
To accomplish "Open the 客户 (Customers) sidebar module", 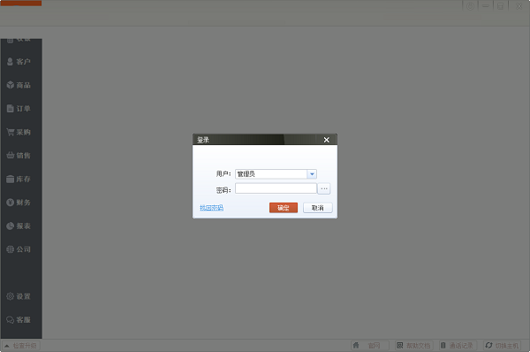I will (19, 62).
